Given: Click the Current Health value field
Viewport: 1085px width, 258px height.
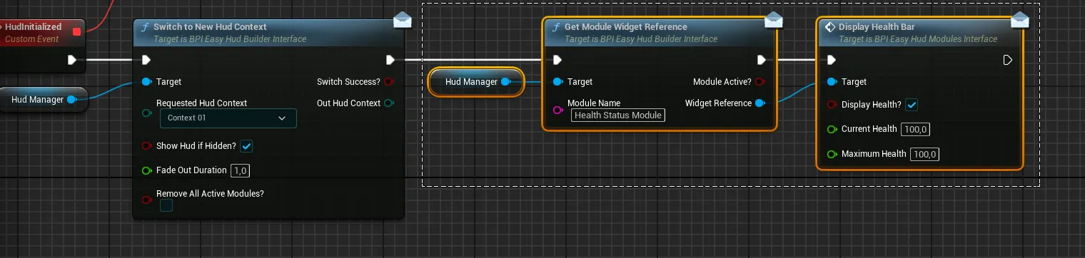Looking at the screenshot, I should [916, 130].
